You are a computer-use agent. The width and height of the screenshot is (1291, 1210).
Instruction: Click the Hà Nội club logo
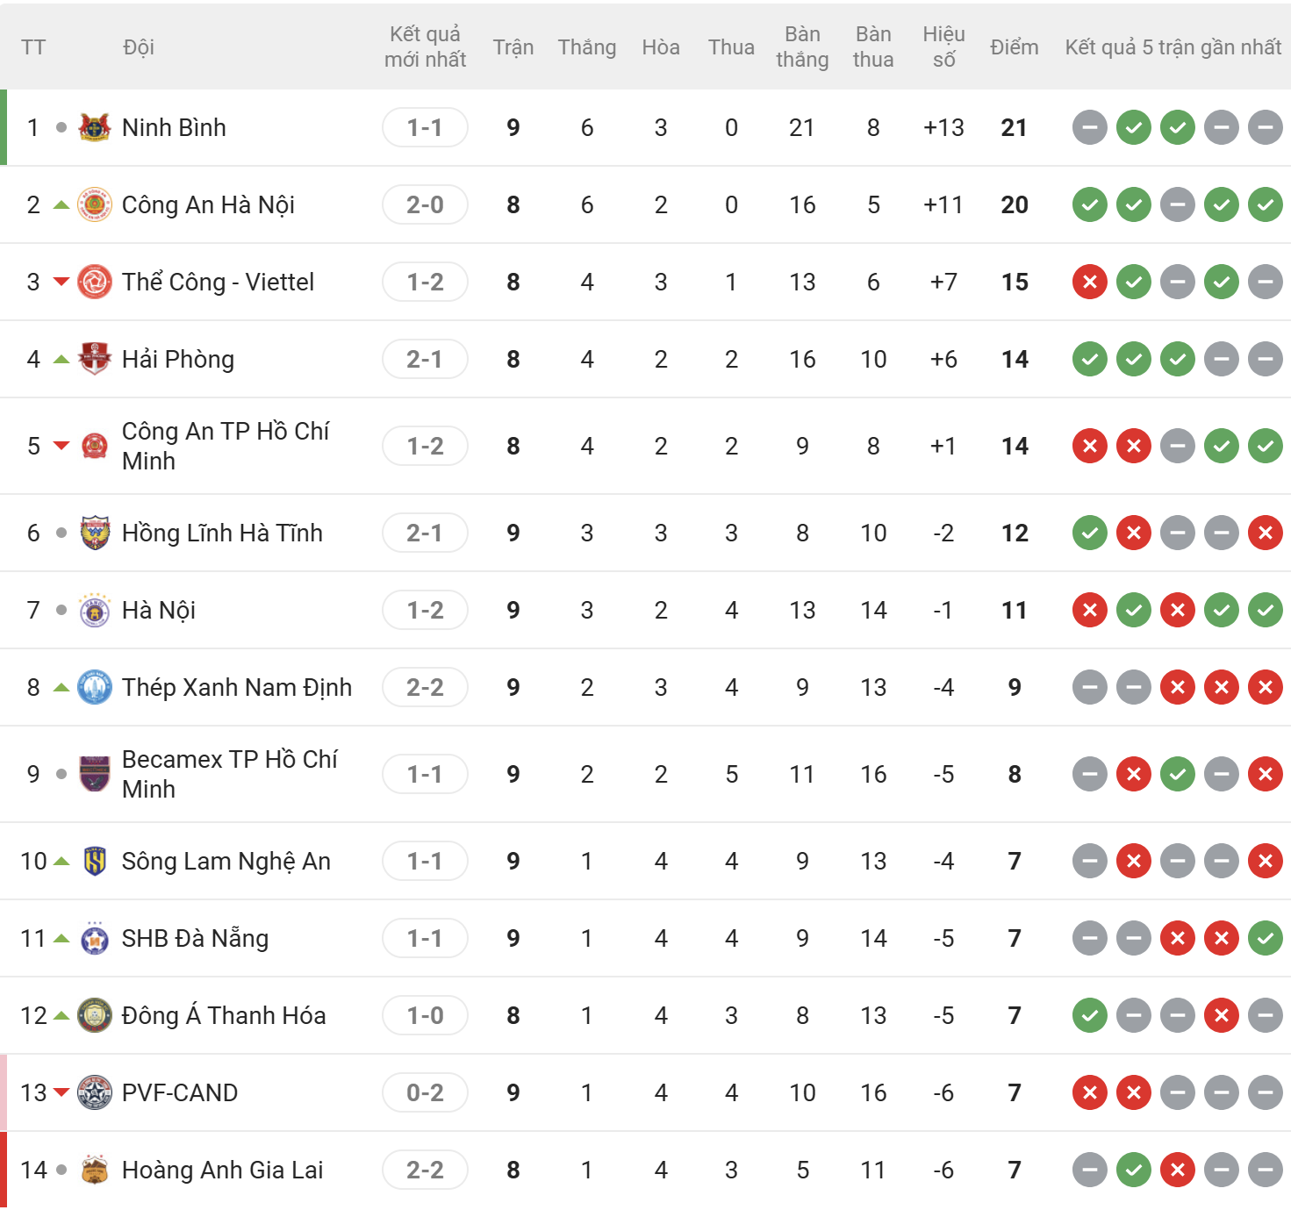(95, 610)
